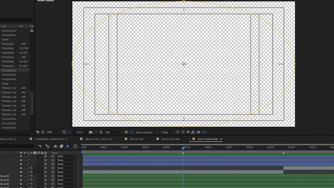Open composition mini-flowchart in timeline
The image size is (334, 188).
coord(40,146)
